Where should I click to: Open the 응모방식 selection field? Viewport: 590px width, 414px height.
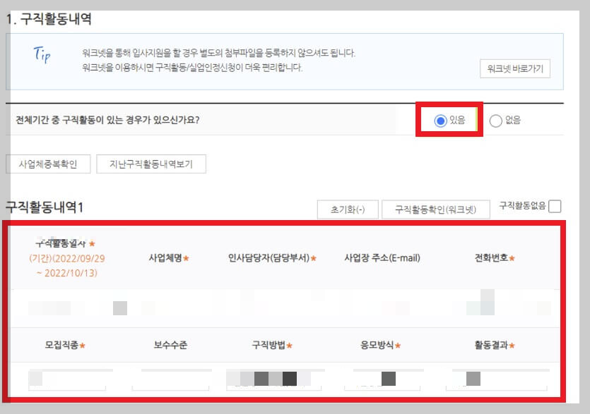[x=382, y=379]
